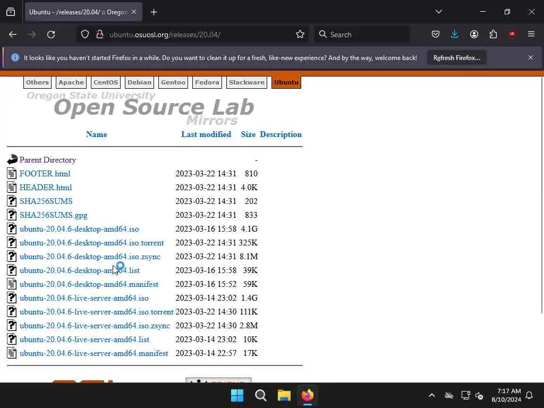The height and width of the screenshot is (408, 544).
Task: Close the Ubuntu releases tab
Action: point(134,12)
